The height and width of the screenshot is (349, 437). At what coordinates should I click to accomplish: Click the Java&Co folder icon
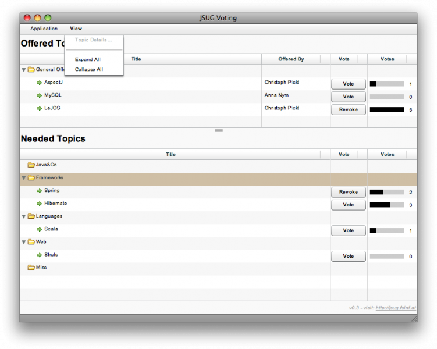click(31, 165)
